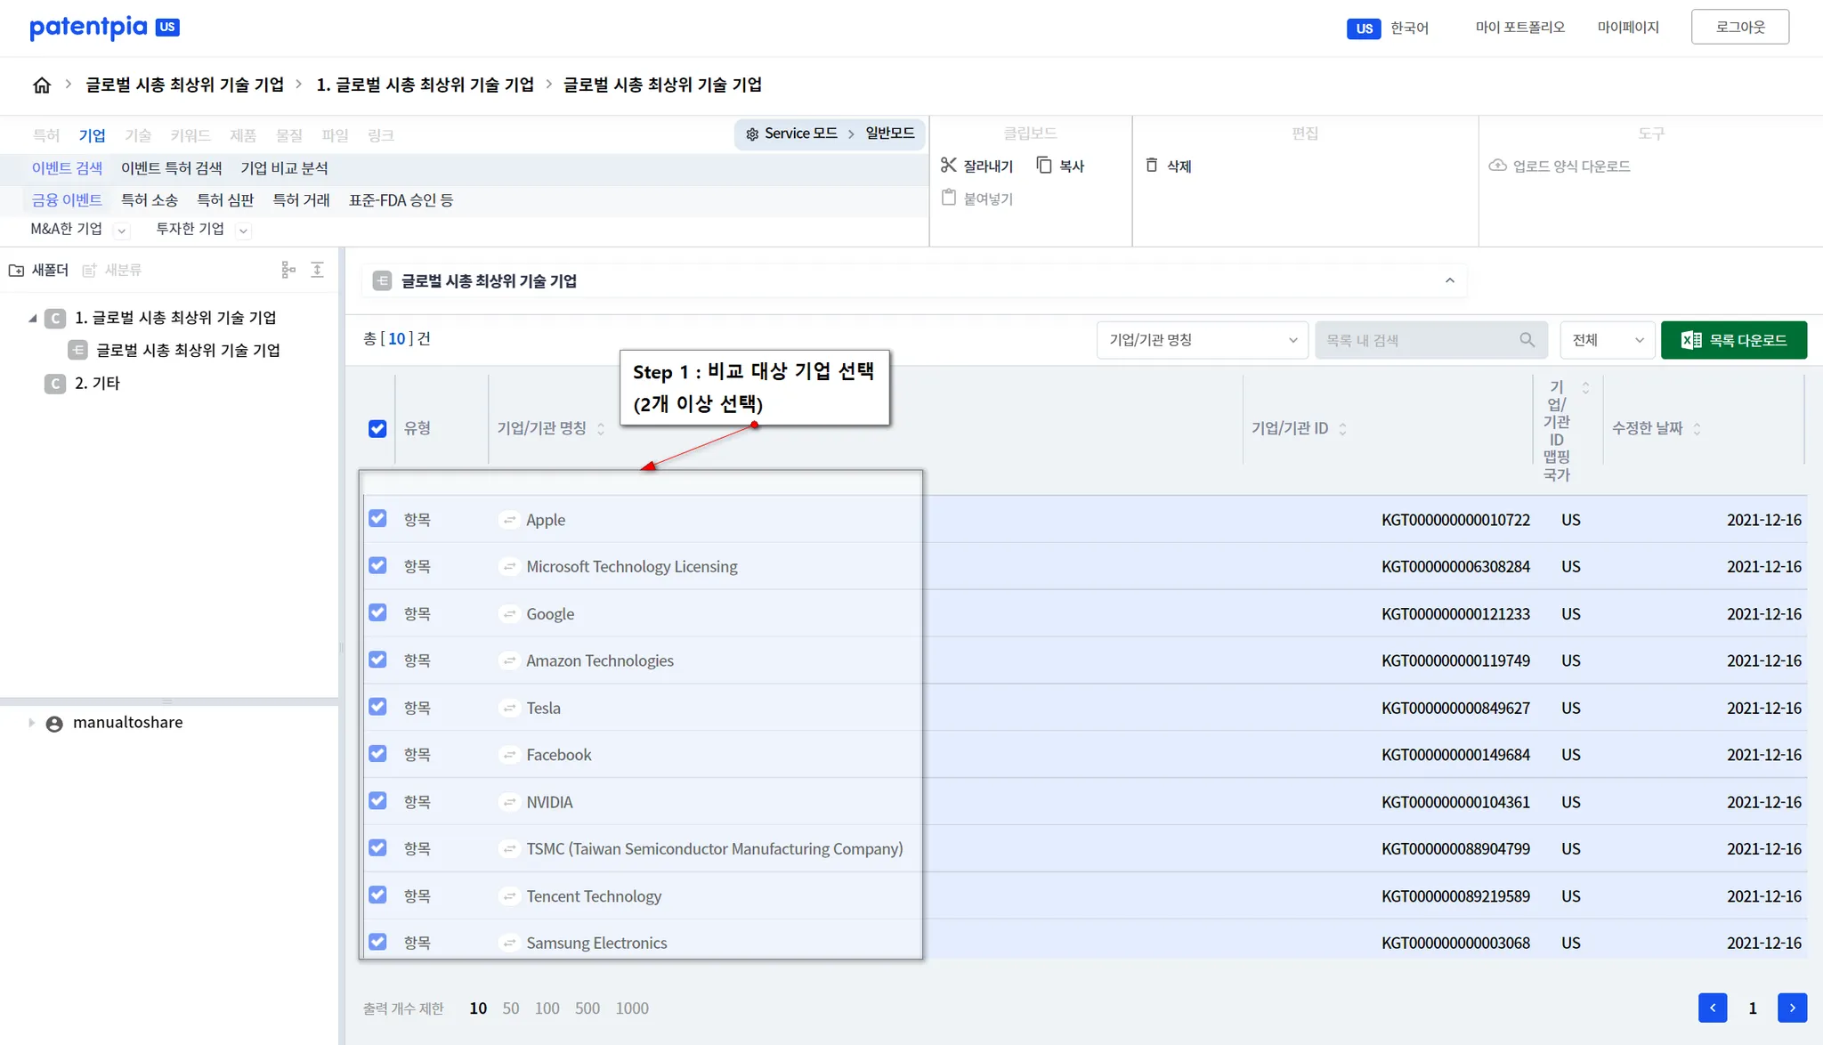
Task: Click the tree structure view icon
Action: point(288,270)
